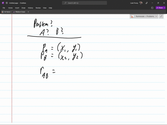Expand page to full page view
The image size is (167, 125).
coord(161,16)
